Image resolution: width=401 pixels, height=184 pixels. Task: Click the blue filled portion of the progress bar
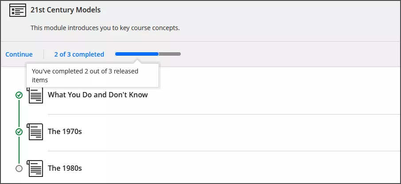coord(136,54)
